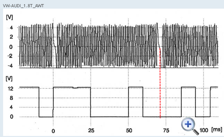Viewport: 224px width, 137px height.
Task: Click the -4 volt label on upper chart
Action: 10,66
